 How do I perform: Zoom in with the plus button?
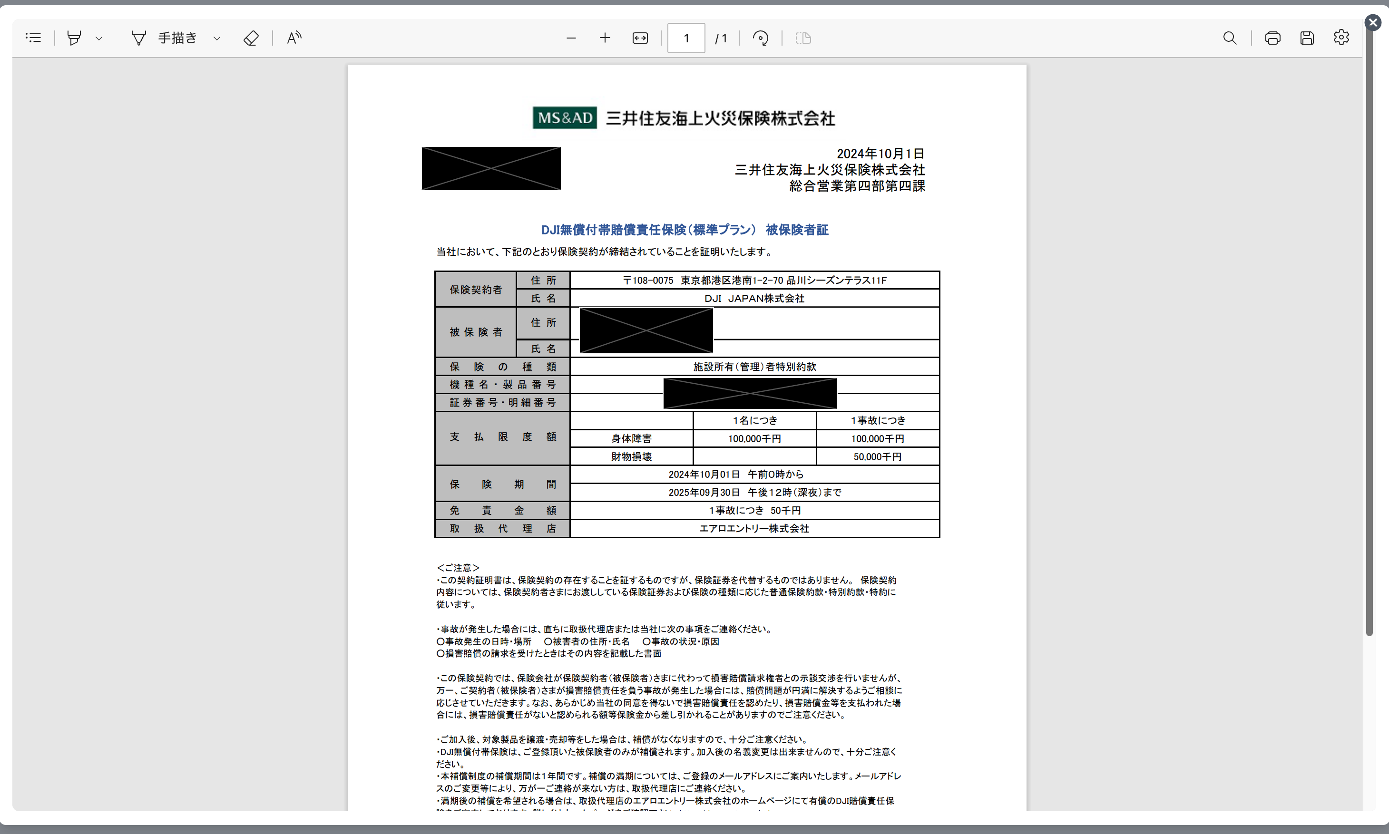coord(605,38)
